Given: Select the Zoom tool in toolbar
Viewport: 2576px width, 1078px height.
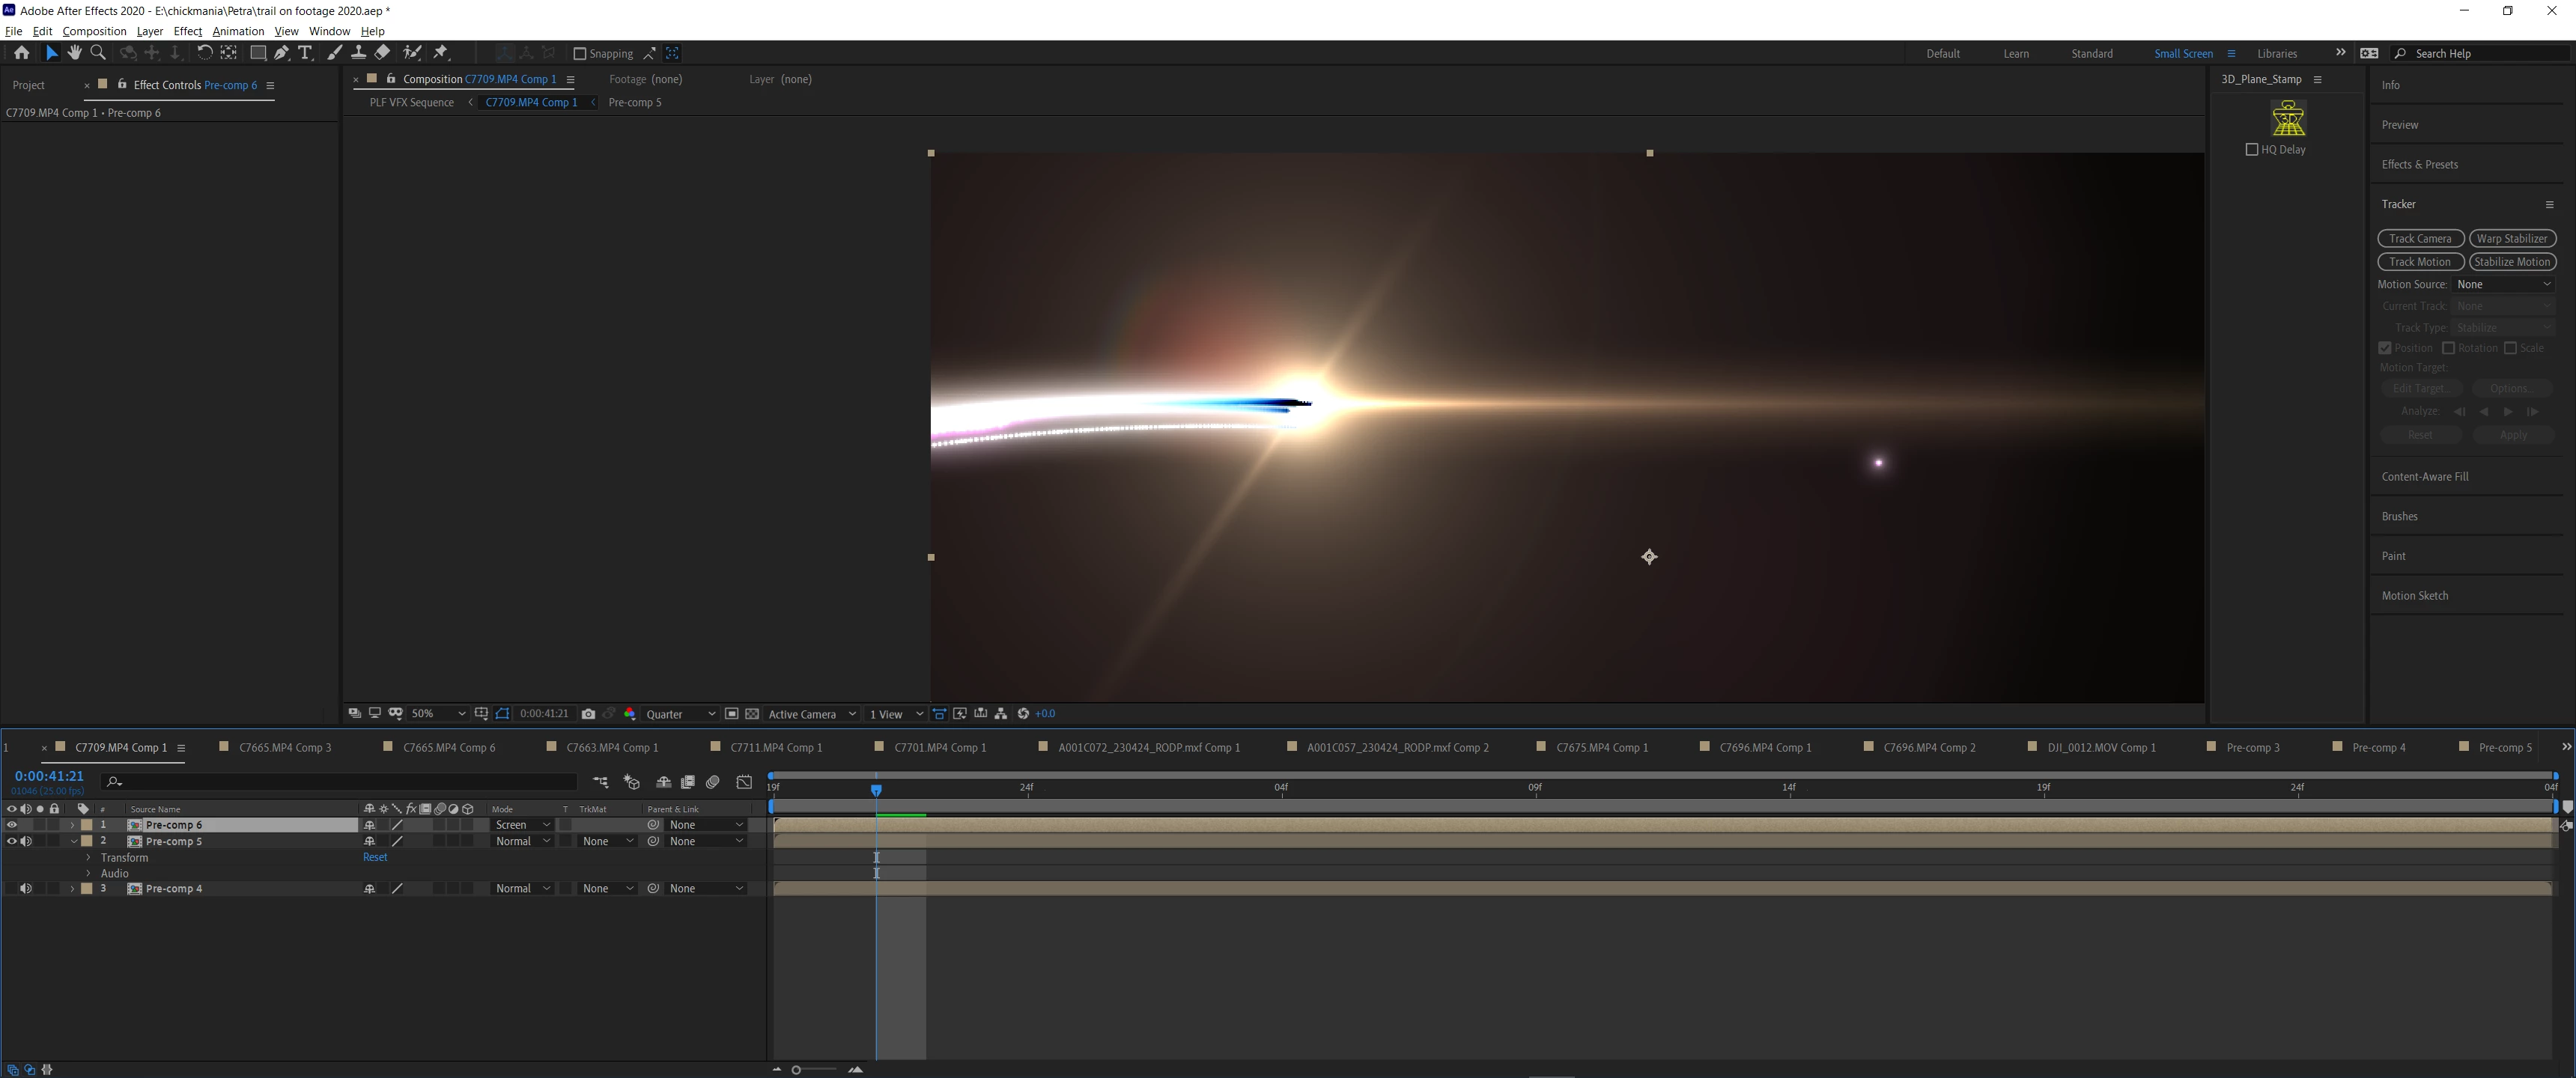Looking at the screenshot, I should pyautogui.click(x=98, y=53).
